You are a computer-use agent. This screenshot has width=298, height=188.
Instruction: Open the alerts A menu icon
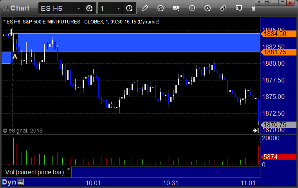tap(207, 8)
